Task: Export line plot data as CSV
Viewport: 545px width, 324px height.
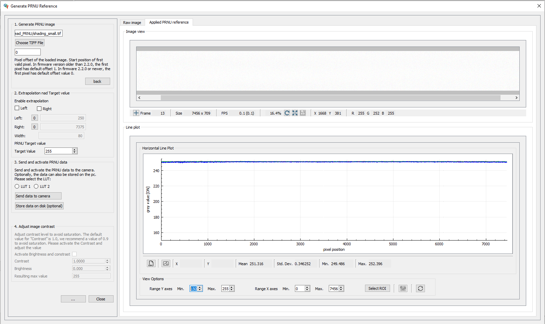Action: 151,263
